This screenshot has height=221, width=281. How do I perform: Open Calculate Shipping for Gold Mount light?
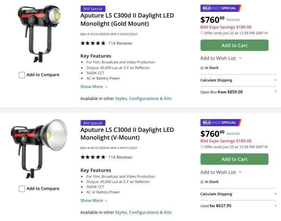(238, 80)
